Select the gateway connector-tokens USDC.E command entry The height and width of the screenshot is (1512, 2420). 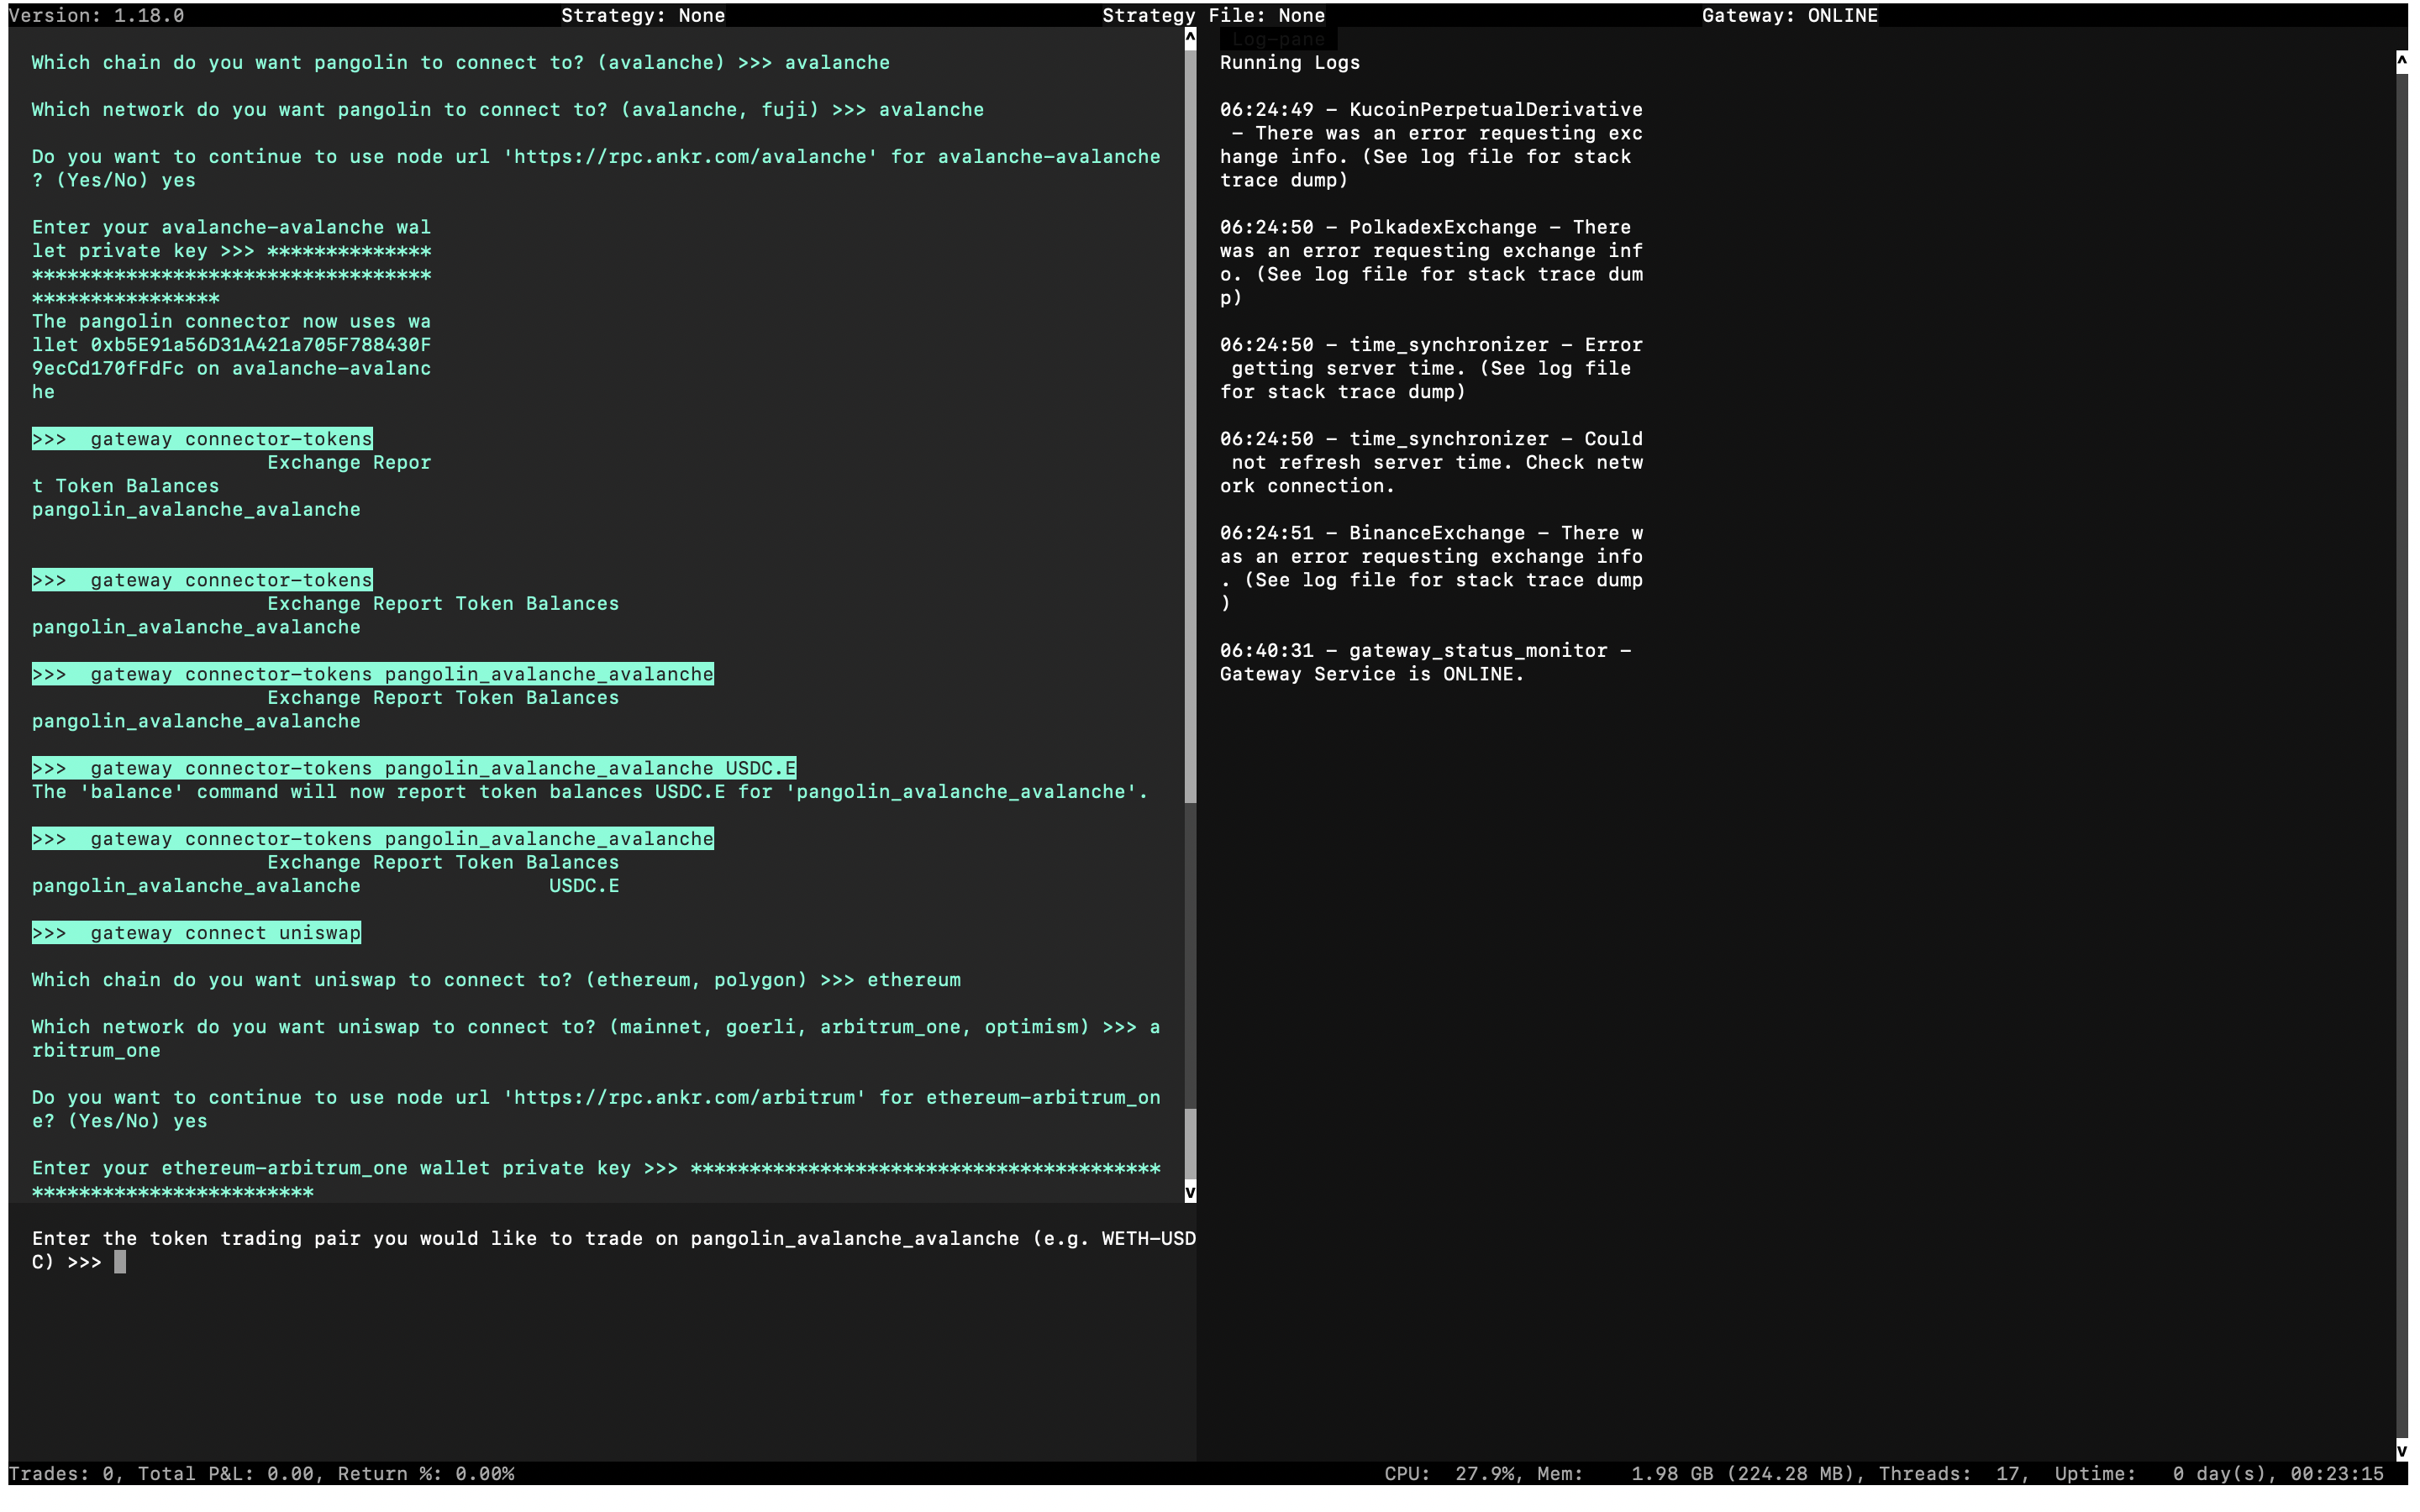coord(413,768)
